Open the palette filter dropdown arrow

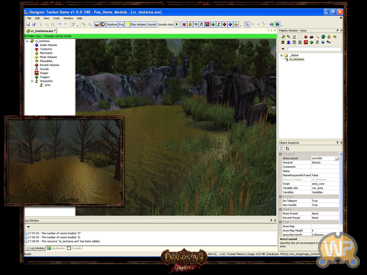(283, 49)
